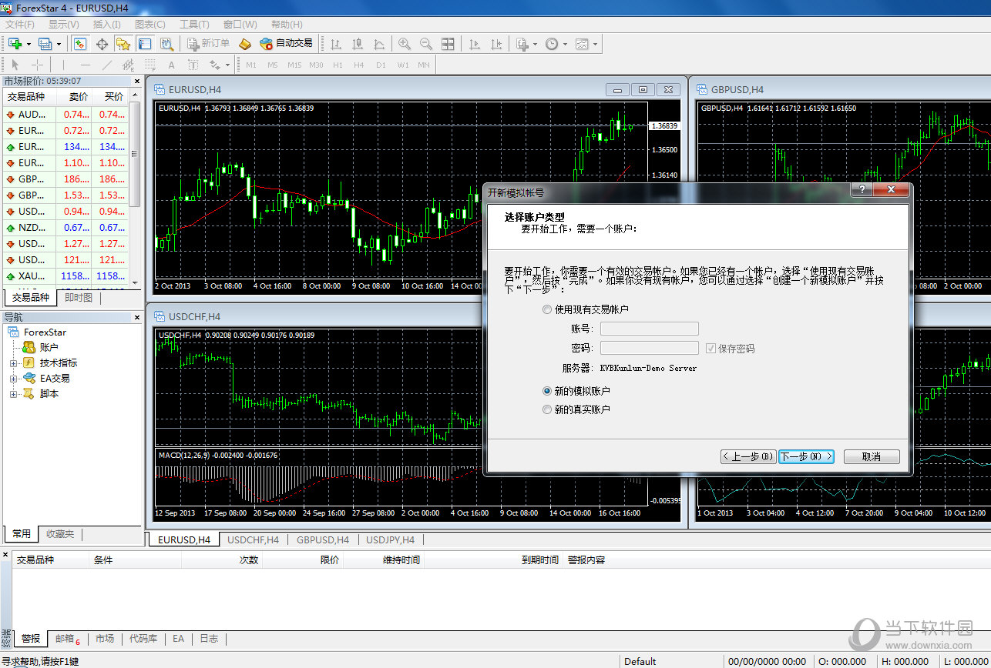Screen dimensions: 991x668
Task: Open the Strategy Tester icon
Action: pos(166,44)
